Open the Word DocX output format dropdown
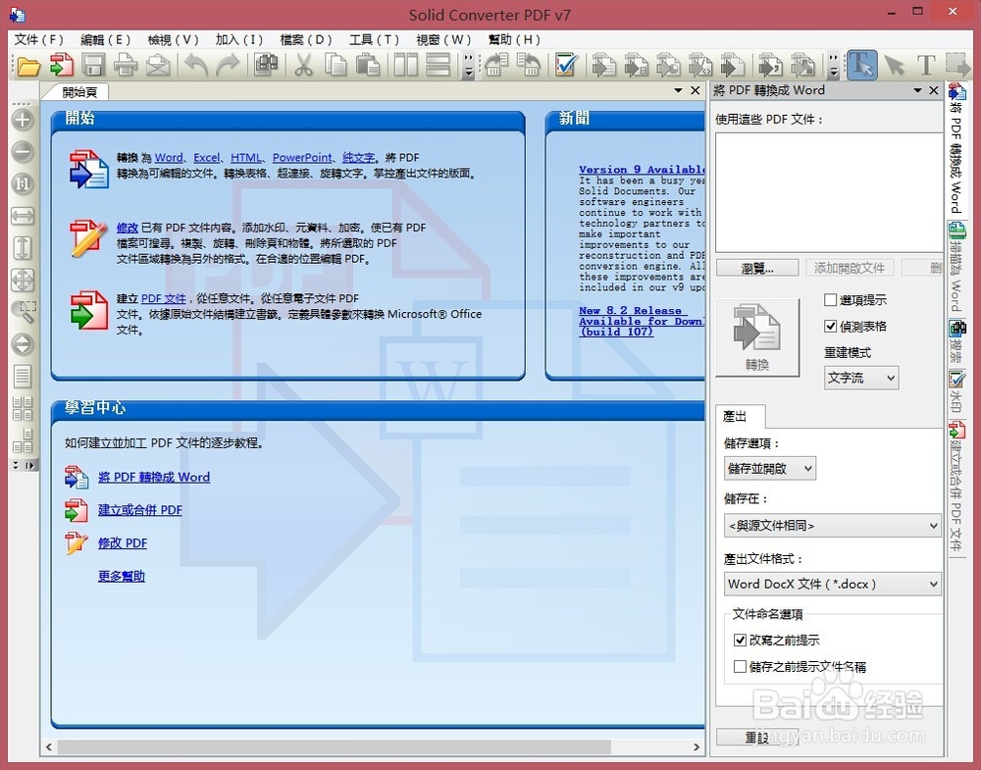 click(x=833, y=585)
